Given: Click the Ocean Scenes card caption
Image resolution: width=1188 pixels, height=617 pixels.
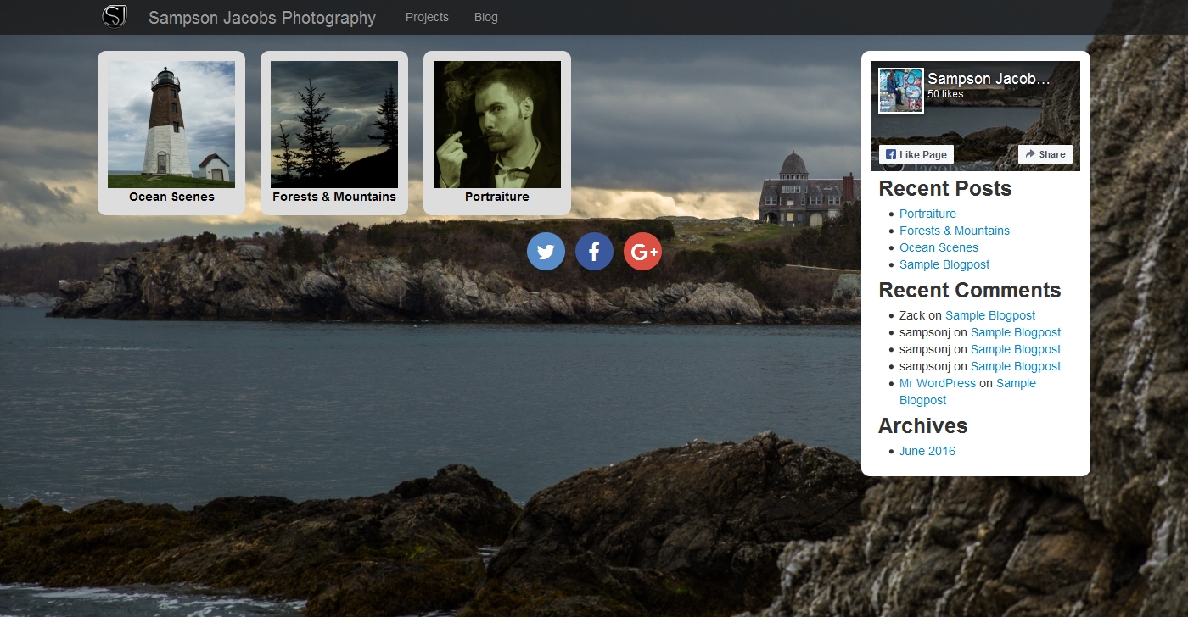Looking at the screenshot, I should coord(171,197).
